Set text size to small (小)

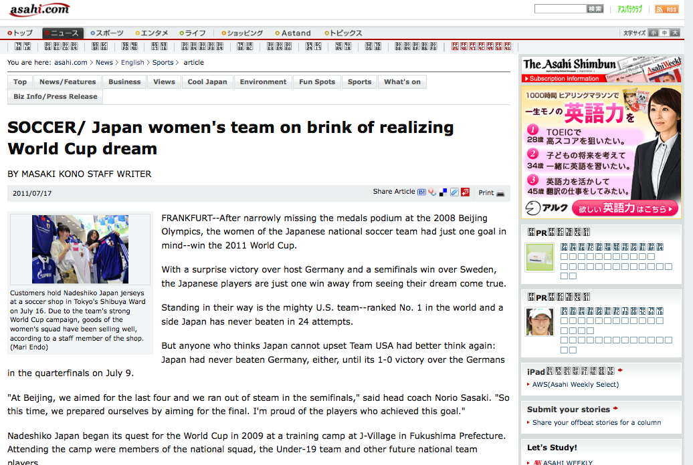(x=653, y=33)
